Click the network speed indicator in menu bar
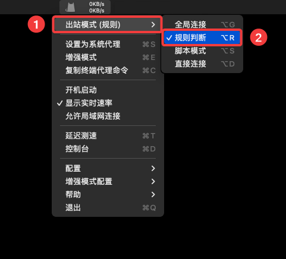This screenshot has width=286, height=259. [x=96, y=7]
